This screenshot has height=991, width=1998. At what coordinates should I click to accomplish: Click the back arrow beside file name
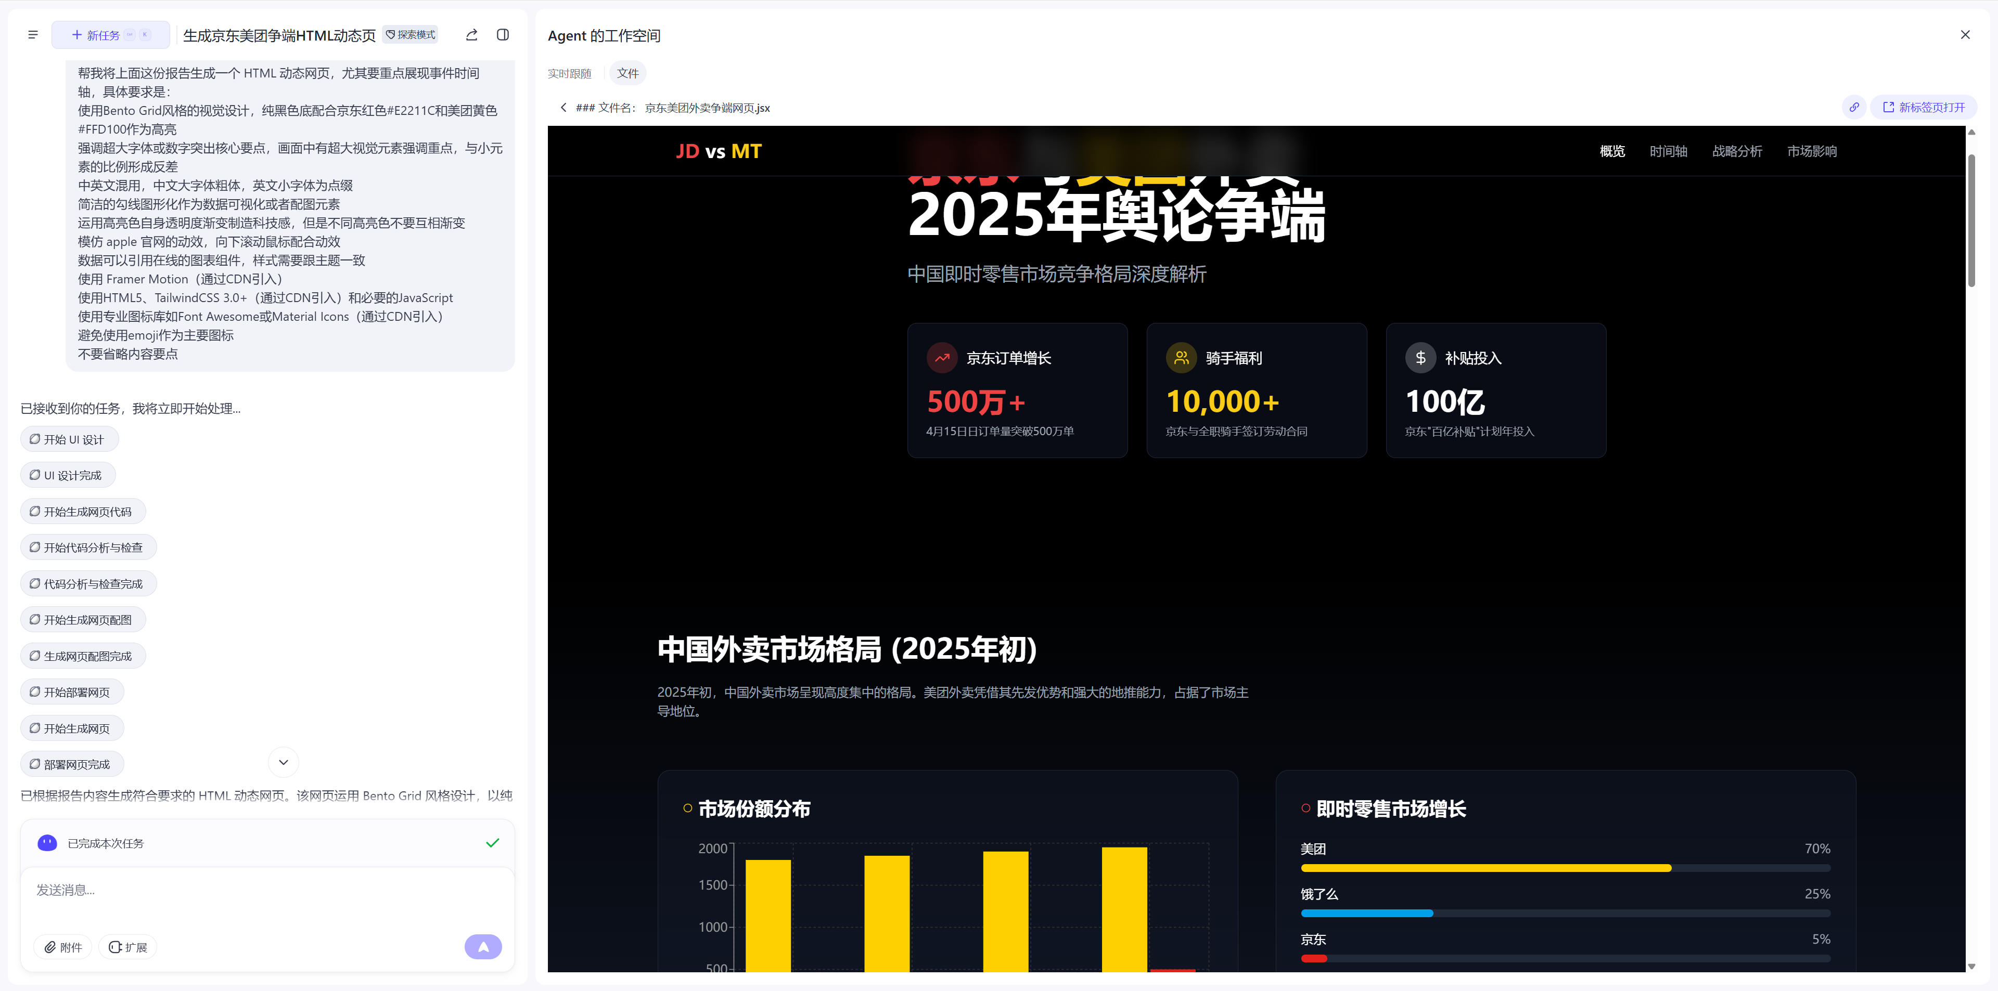[564, 108]
